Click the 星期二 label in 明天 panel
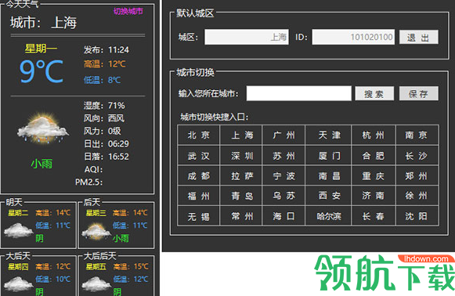Screen dimensions: 455x296 (18, 213)
